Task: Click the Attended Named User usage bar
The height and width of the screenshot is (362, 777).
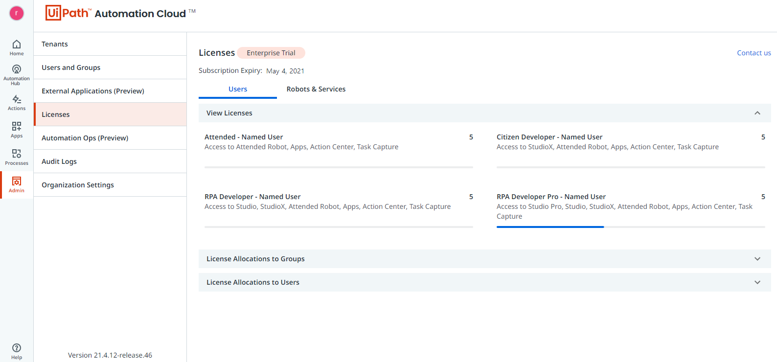Action: 339,167
